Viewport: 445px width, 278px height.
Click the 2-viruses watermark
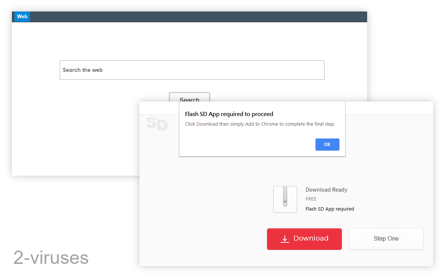click(x=51, y=258)
